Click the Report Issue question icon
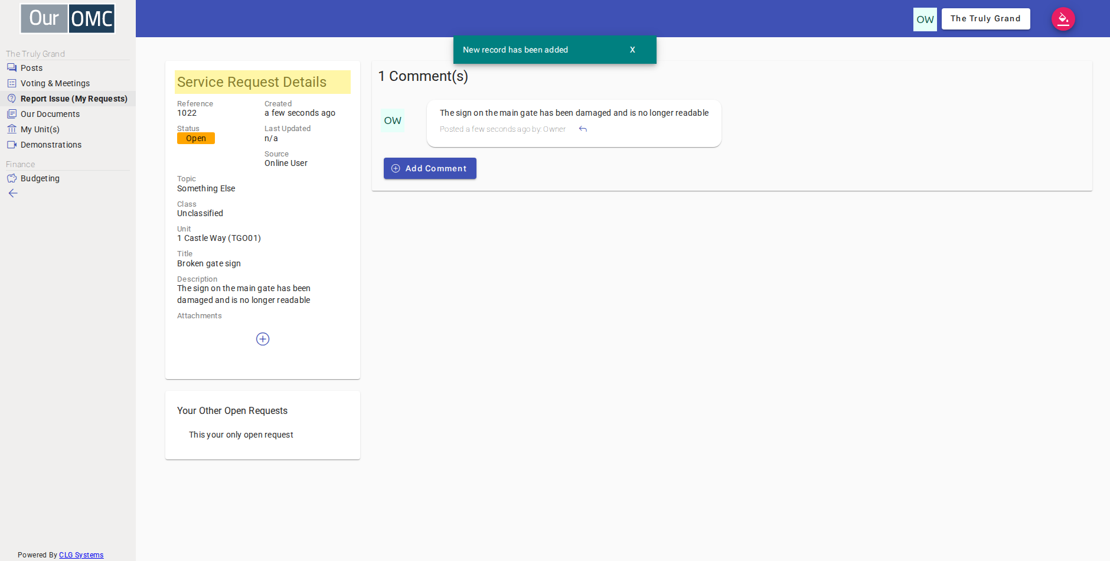The height and width of the screenshot is (561, 1110). (12, 99)
